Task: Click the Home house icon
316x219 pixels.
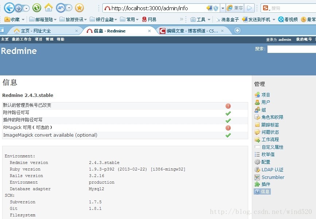Action: point(48,8)
